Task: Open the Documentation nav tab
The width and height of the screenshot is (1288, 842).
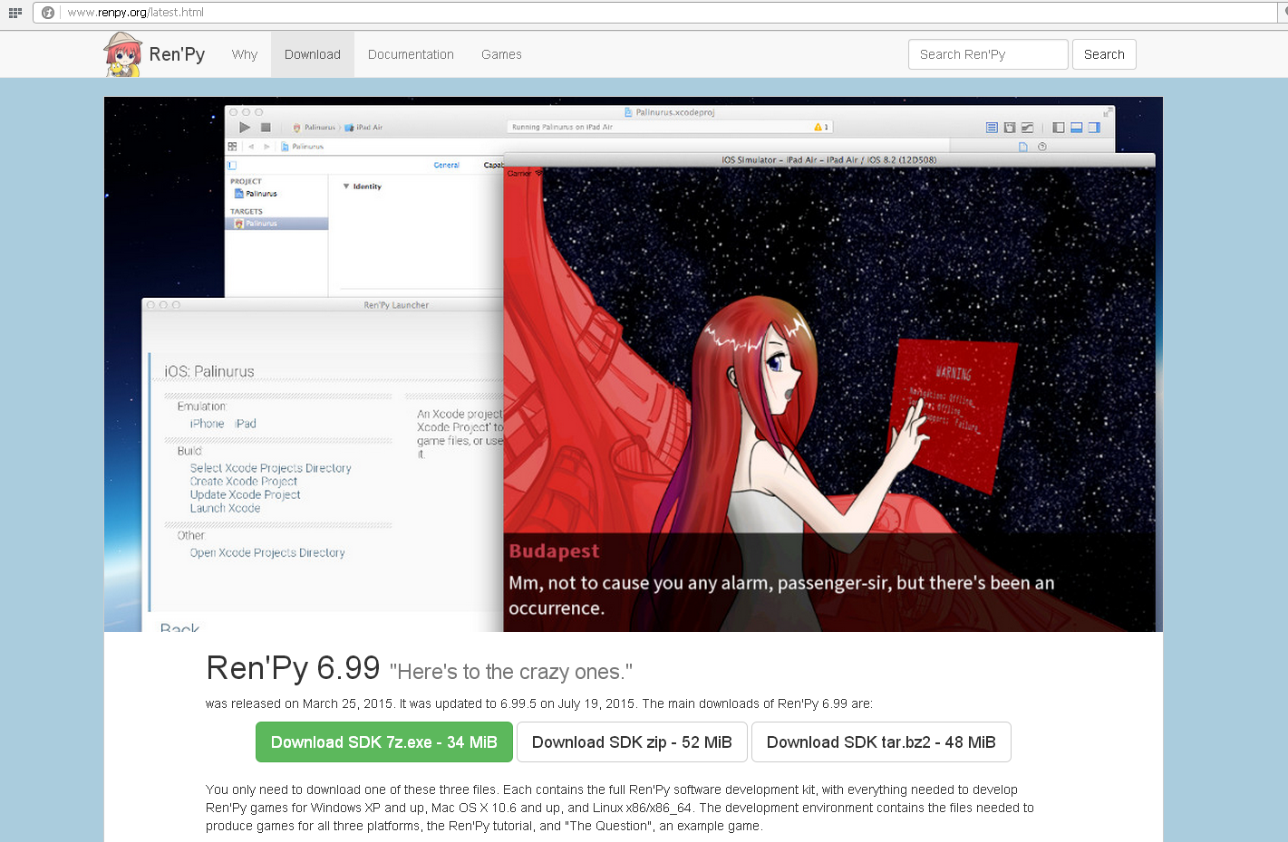Action: pyautogui.click(x=411, y=54)
